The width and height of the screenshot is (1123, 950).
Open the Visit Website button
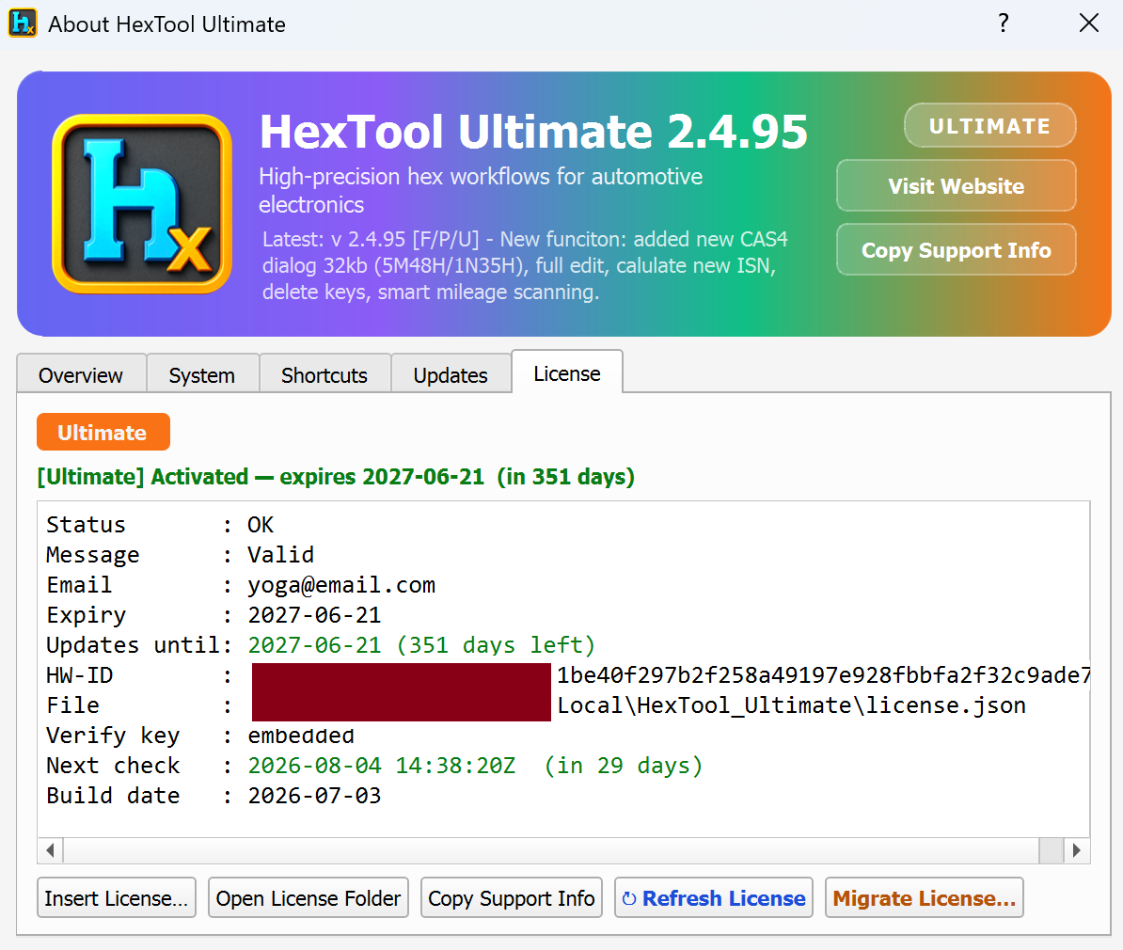click(x=957, y=186)
